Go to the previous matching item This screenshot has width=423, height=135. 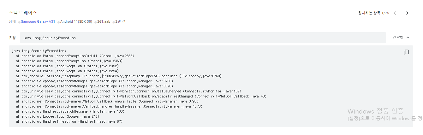click(395, 13)
